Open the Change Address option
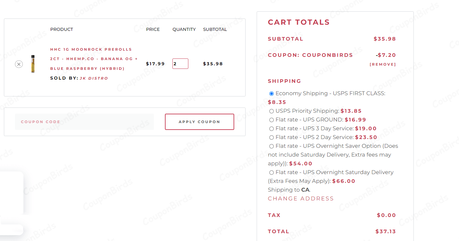 click(x=301, y=198)
